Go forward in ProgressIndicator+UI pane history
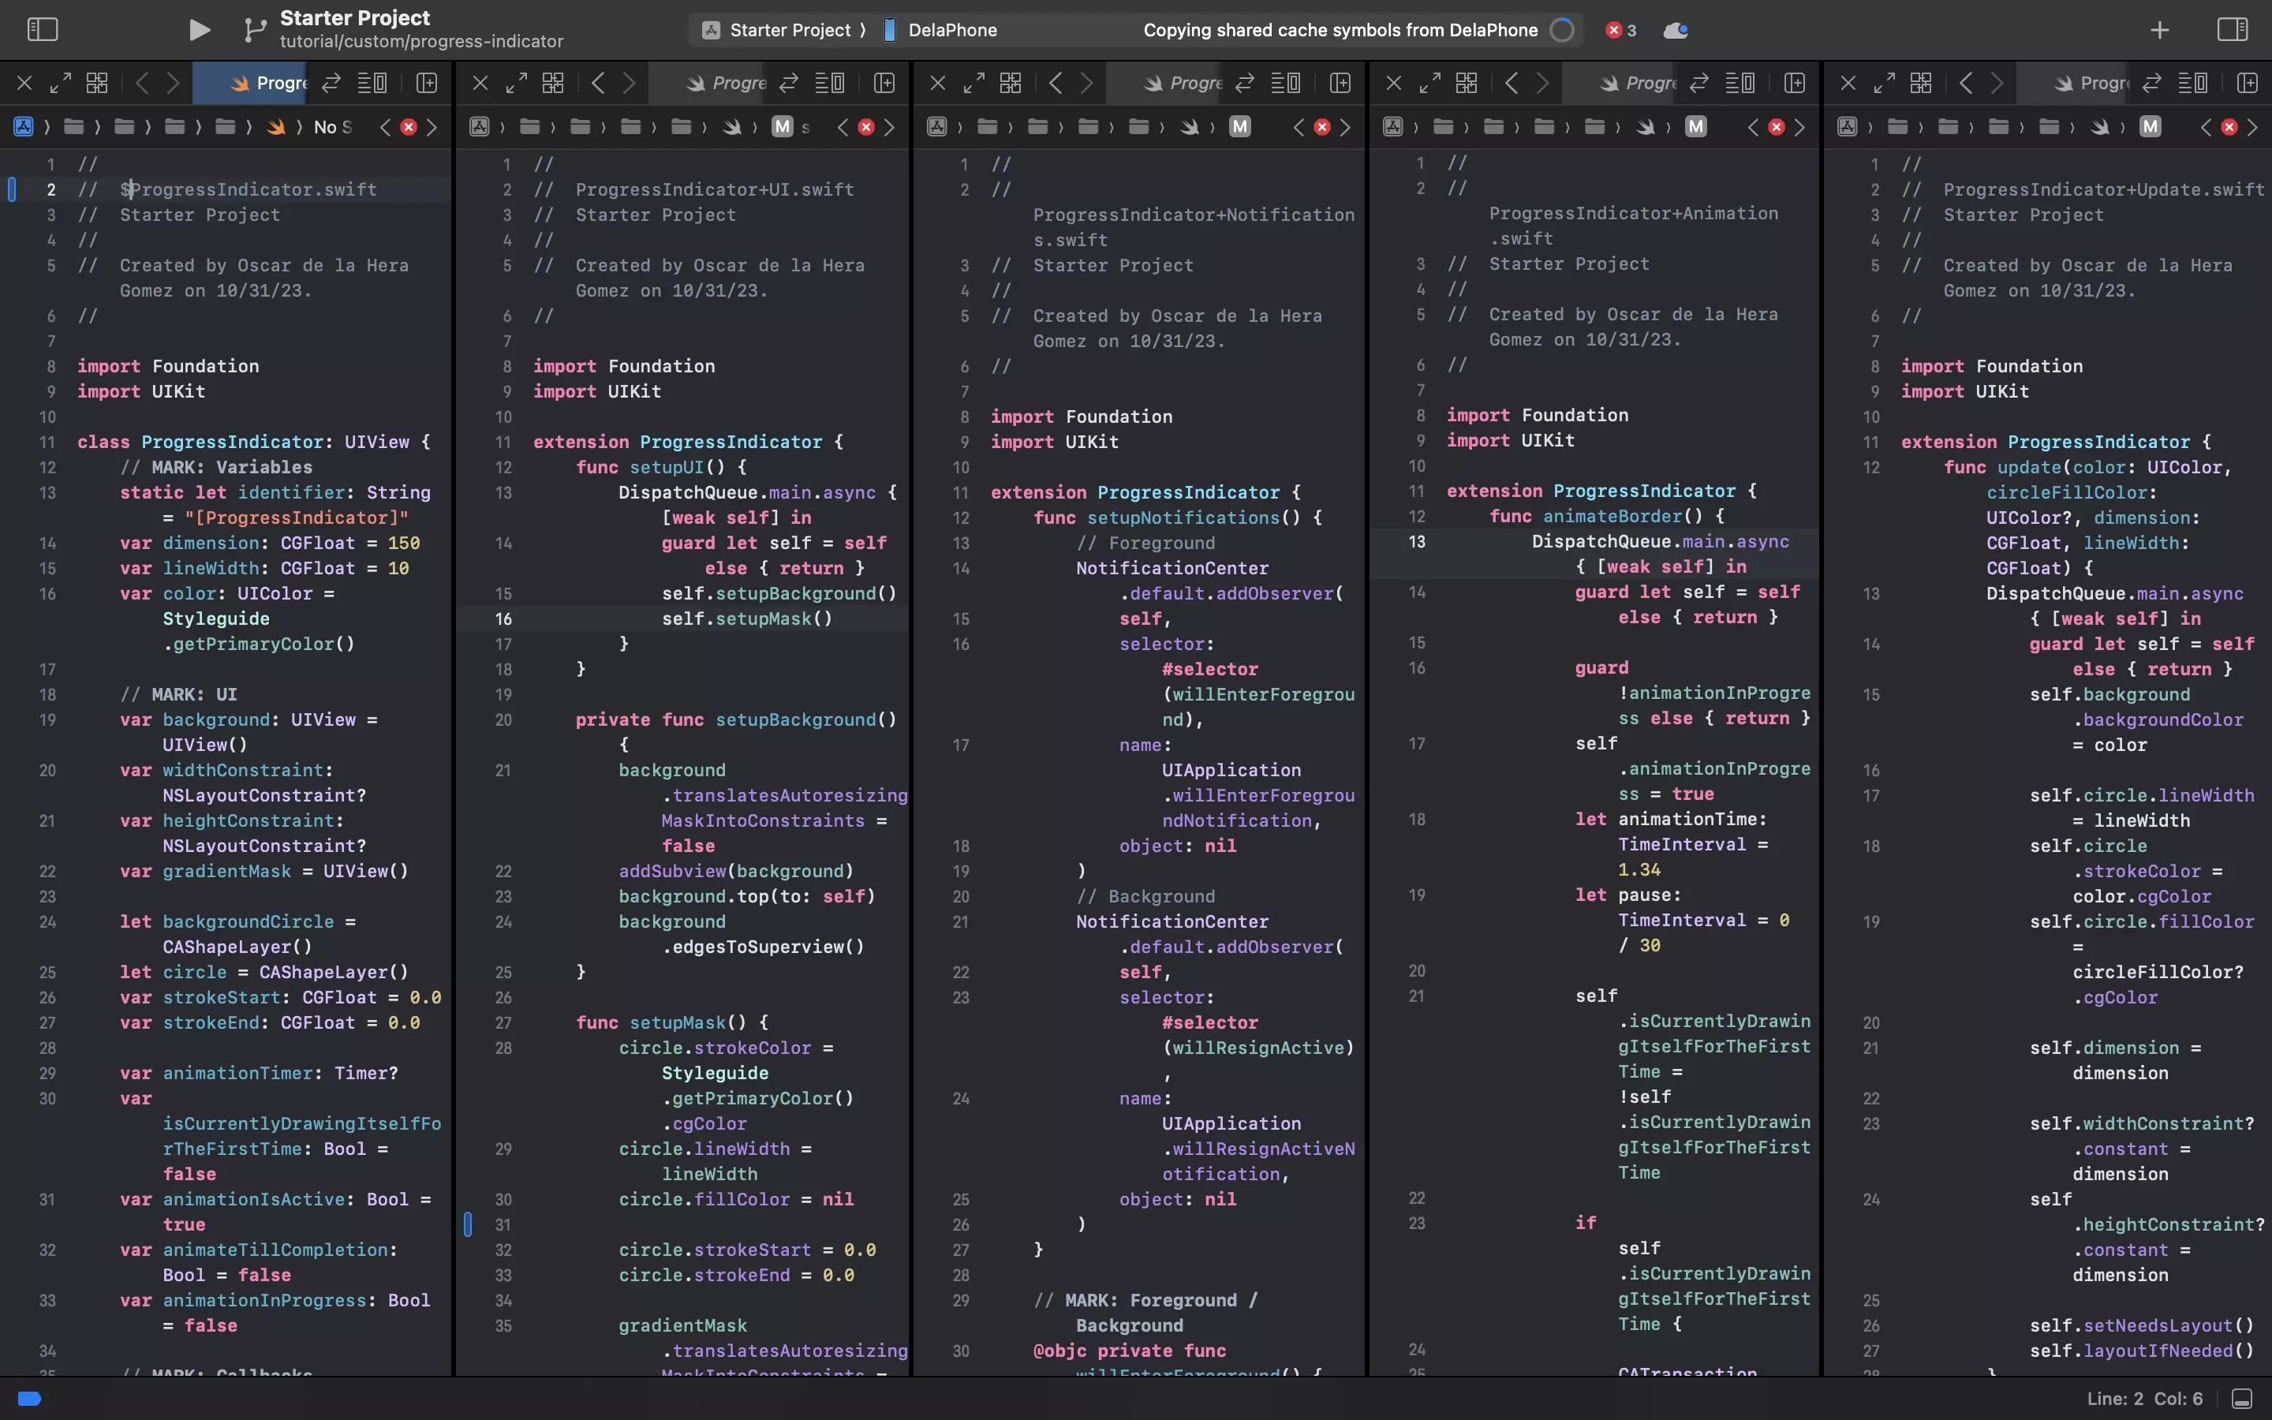The height and width of the screenshot is (1420, 2272). [629, 83]
